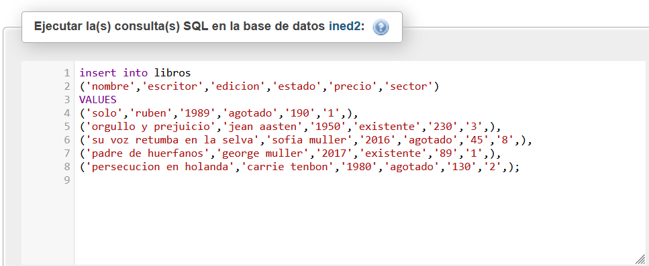Click the 'padre de huerfanos' string
The height and width of the screenshot is (266, 649).
click(x=148, y=153)
